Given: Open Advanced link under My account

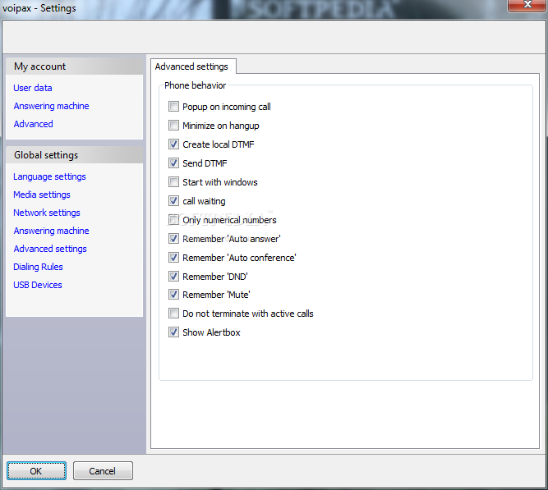Looking at the screenshot, I should [33, 124].
